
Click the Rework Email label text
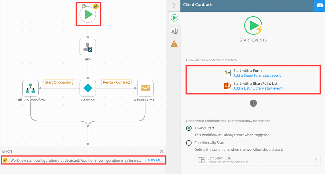click(145, 100)
